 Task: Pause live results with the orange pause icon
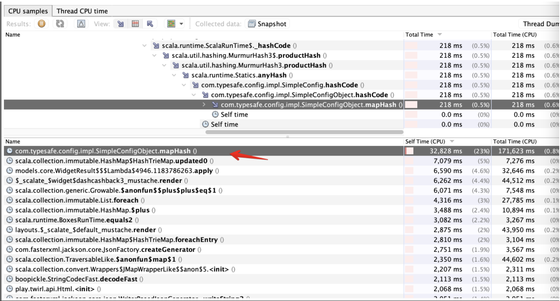click(x=41, y=24)
